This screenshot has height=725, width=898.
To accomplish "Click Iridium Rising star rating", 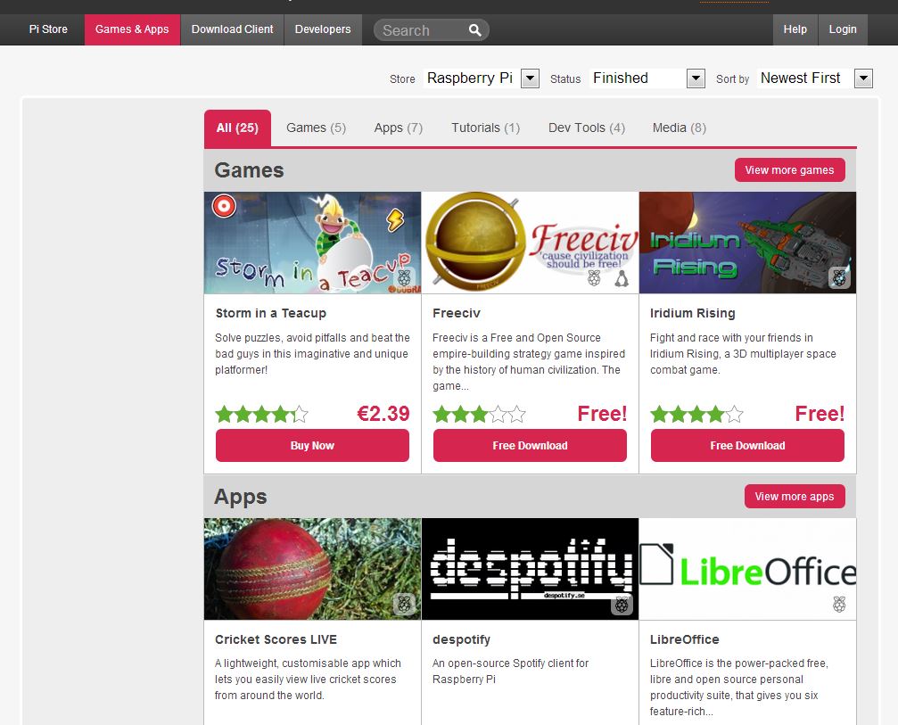I will pos(697,414).
